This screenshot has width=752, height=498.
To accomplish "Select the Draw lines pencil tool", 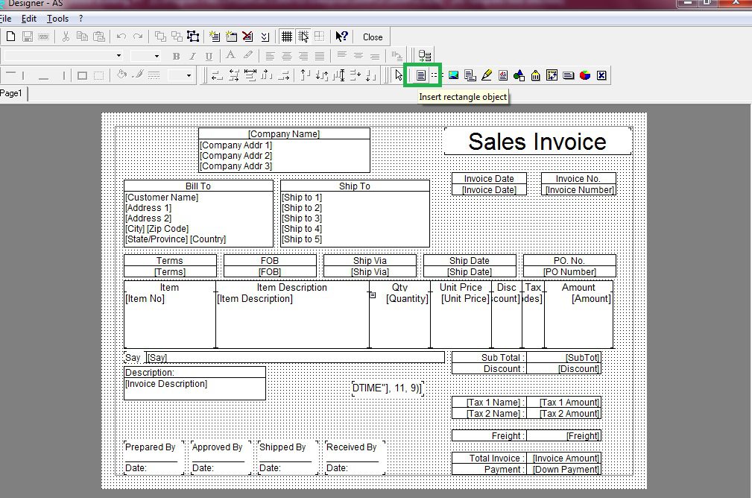I will click(x=487, y=75).
